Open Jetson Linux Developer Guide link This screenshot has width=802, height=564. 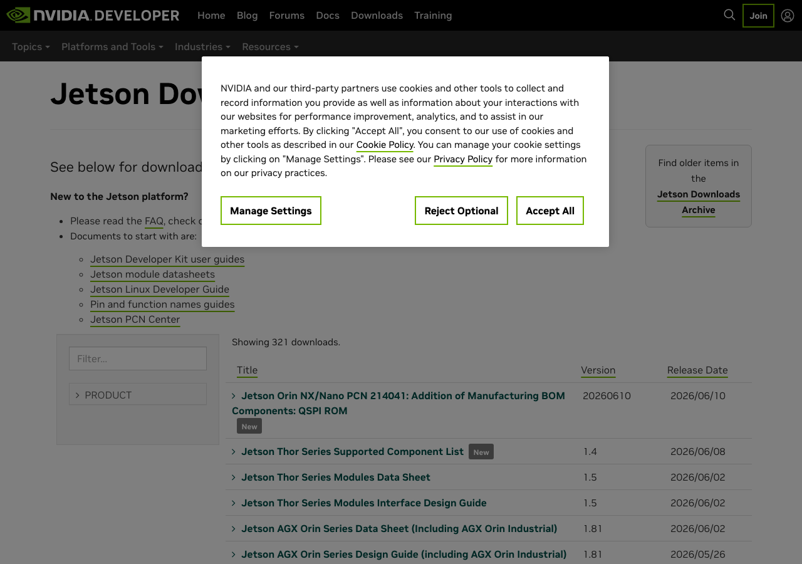tap(160, 289)
